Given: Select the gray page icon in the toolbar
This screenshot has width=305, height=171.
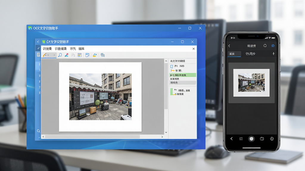Looking at the screenshot, I should tap(73, 55).
